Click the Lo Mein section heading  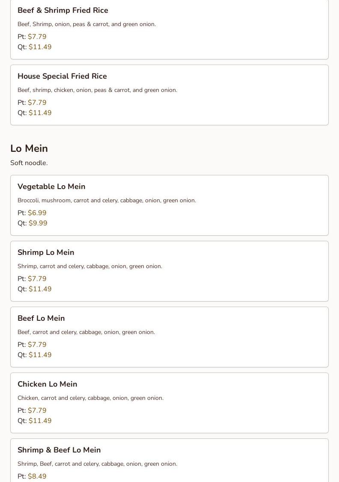[29, 148]
